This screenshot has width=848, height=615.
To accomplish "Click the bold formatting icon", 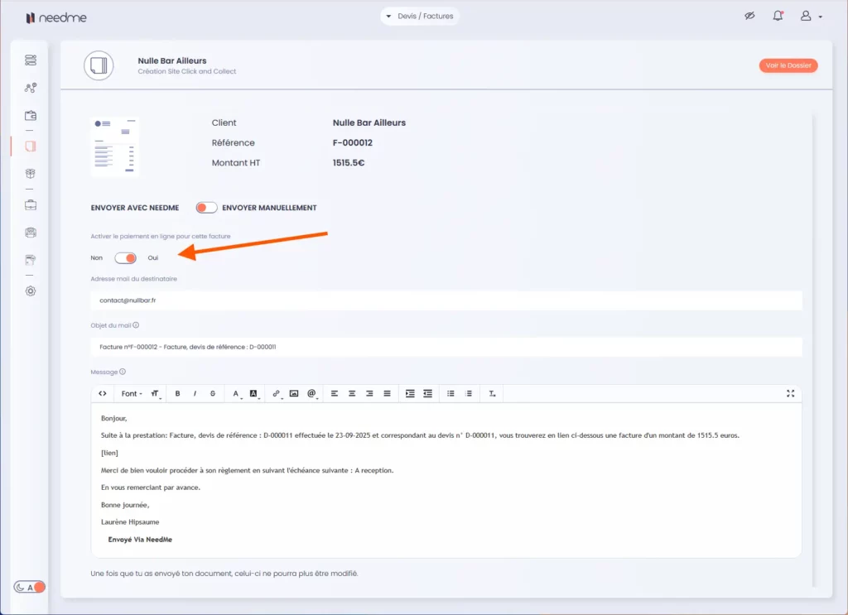I will pyautogui.click(x=178, y=394).
